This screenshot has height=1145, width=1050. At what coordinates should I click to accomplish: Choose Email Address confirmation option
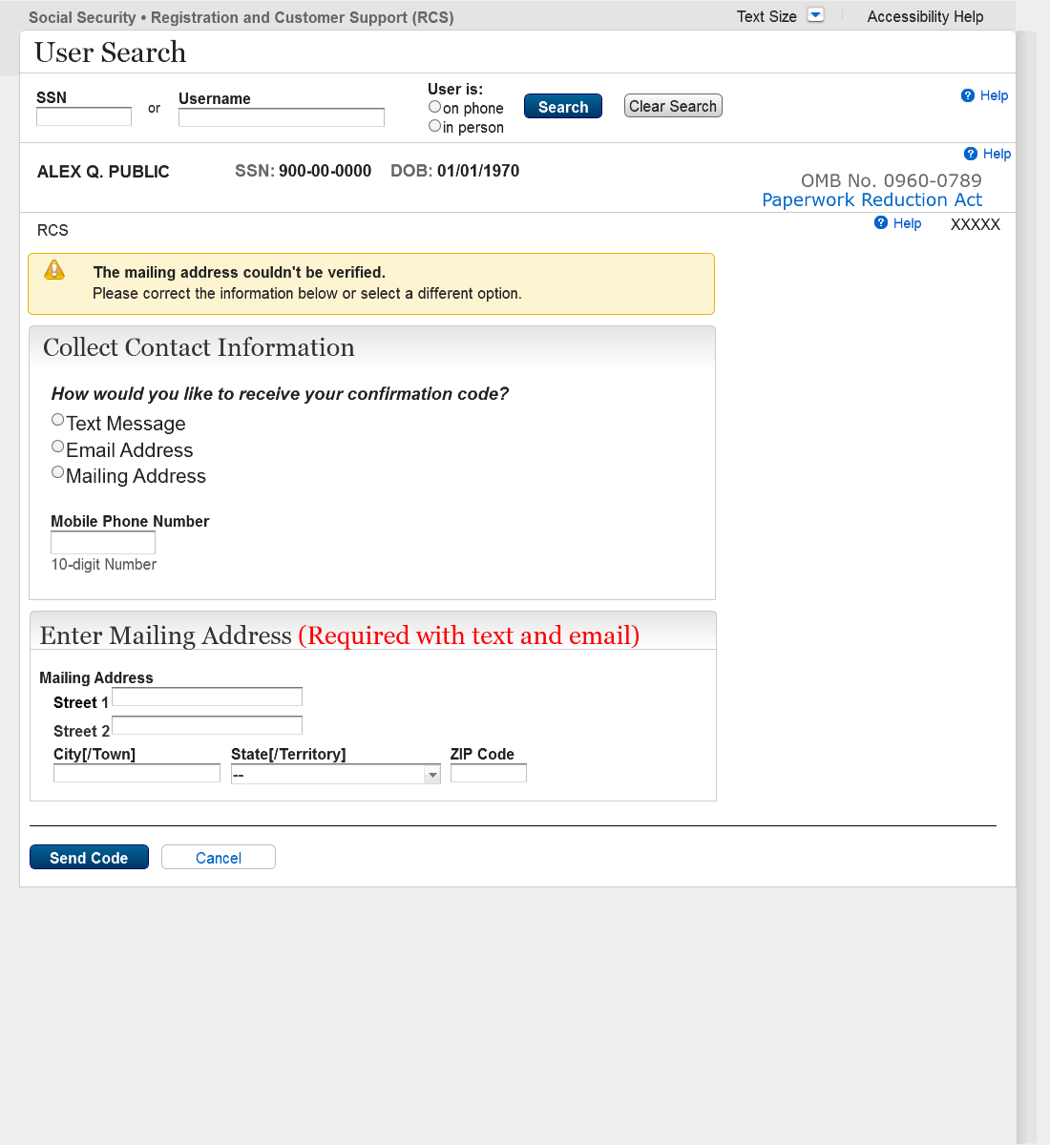tap(58, 447)
